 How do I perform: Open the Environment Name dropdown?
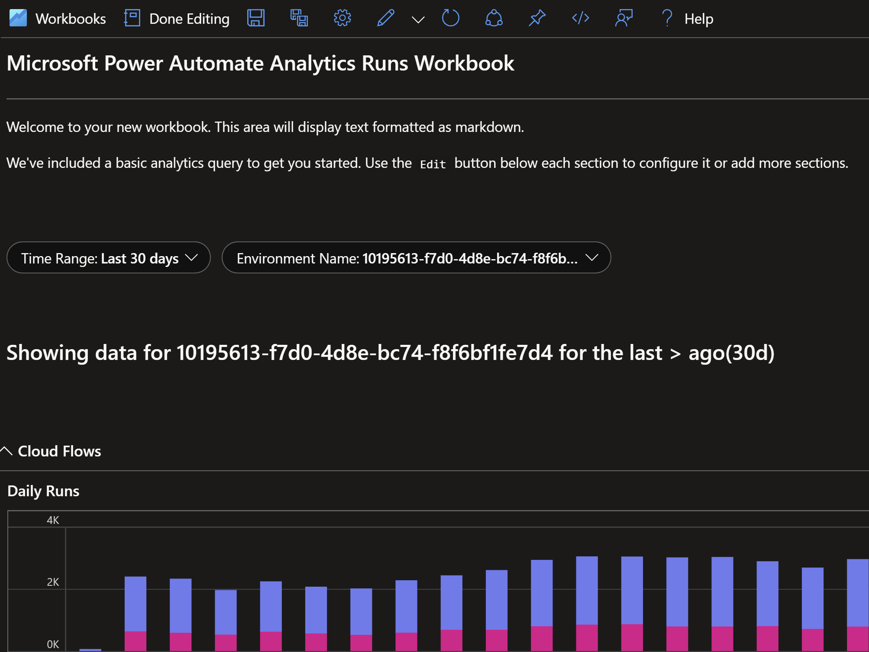tap(416, 258)
